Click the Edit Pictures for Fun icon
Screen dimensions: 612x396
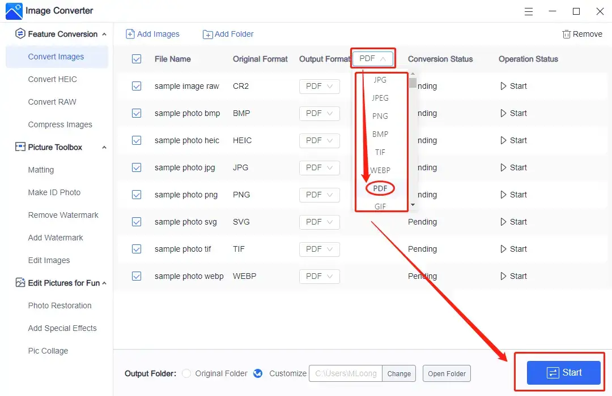tap(20, 283)
